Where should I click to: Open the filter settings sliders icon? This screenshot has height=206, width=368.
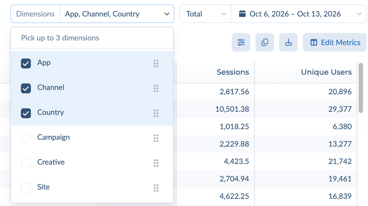point(241,42)
